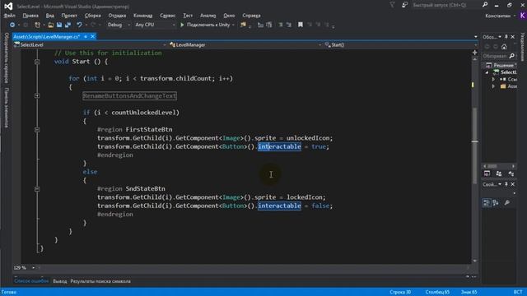Click the open file folder icon
Screen dimensions: 527x296
click(51, 25)
